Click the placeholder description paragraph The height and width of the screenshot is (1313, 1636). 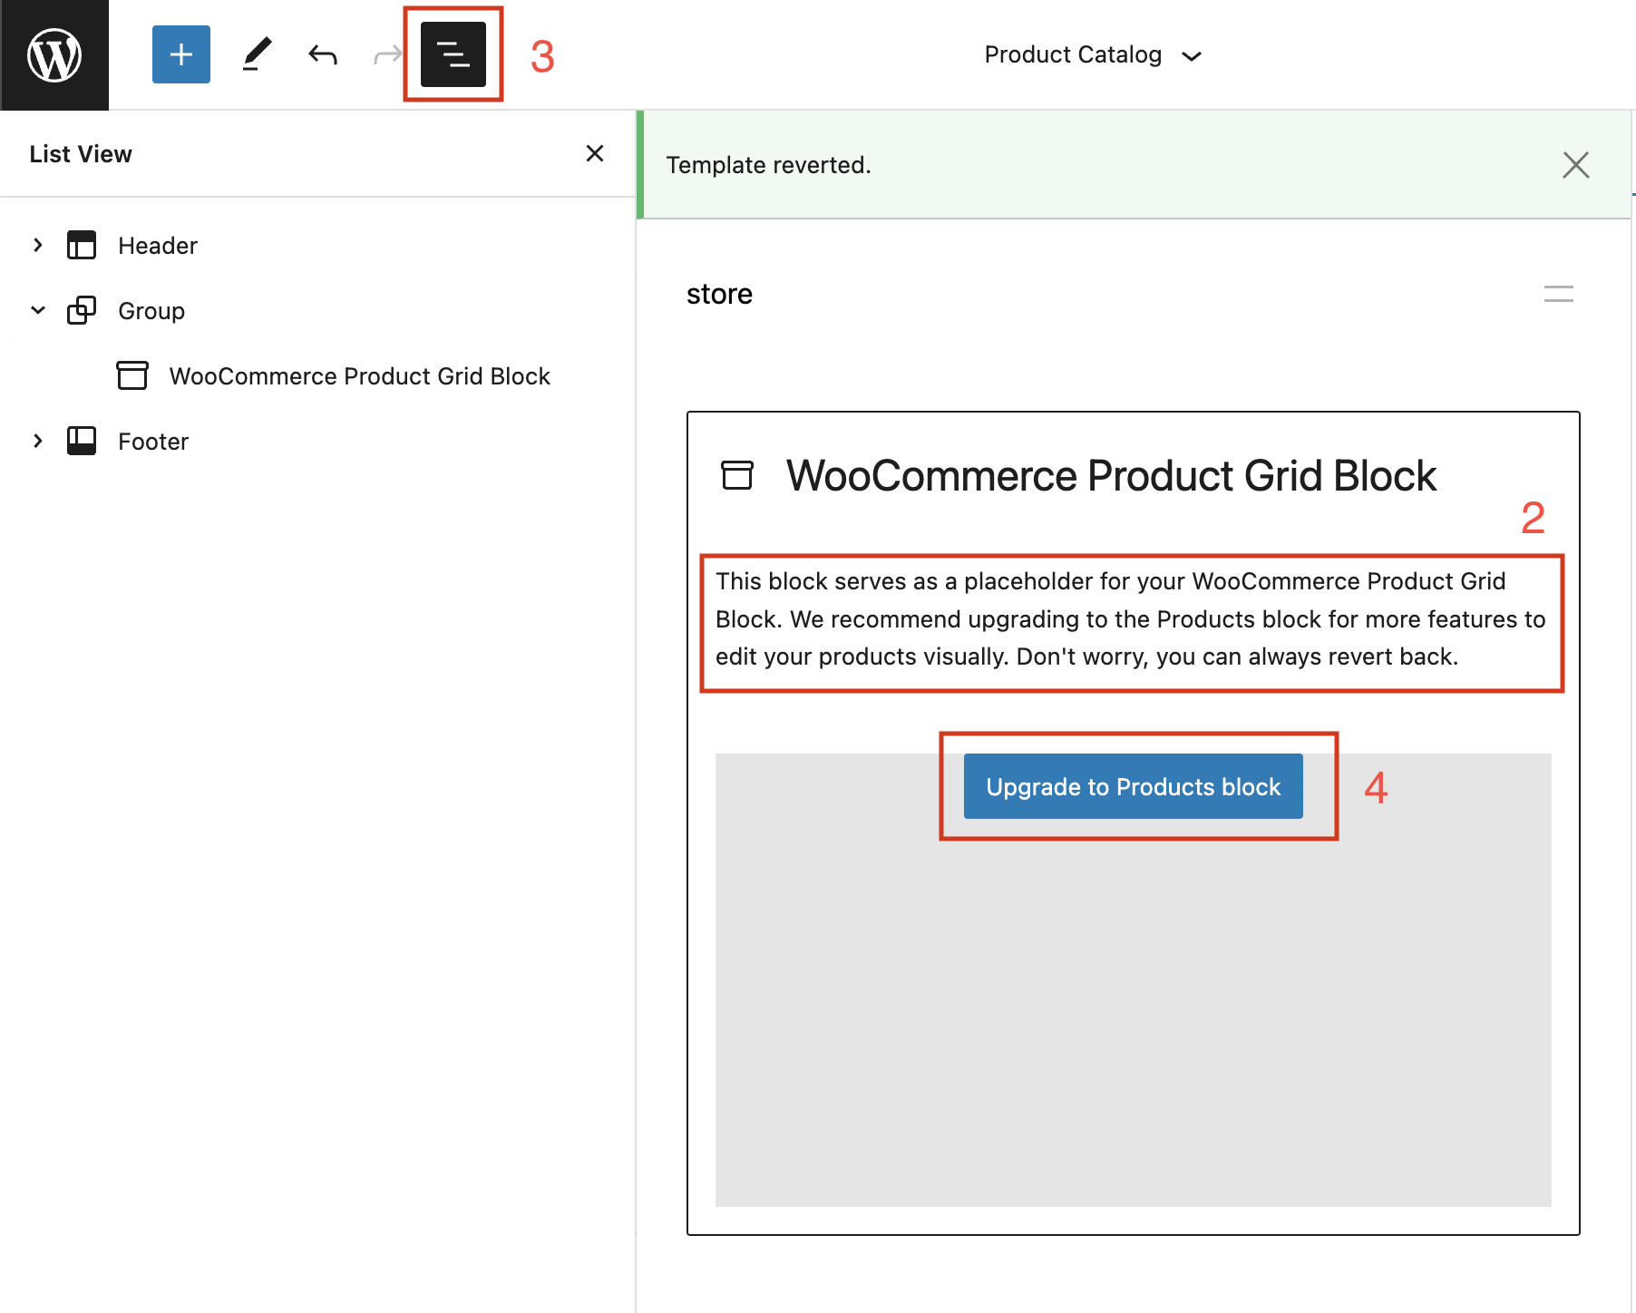1131,618
